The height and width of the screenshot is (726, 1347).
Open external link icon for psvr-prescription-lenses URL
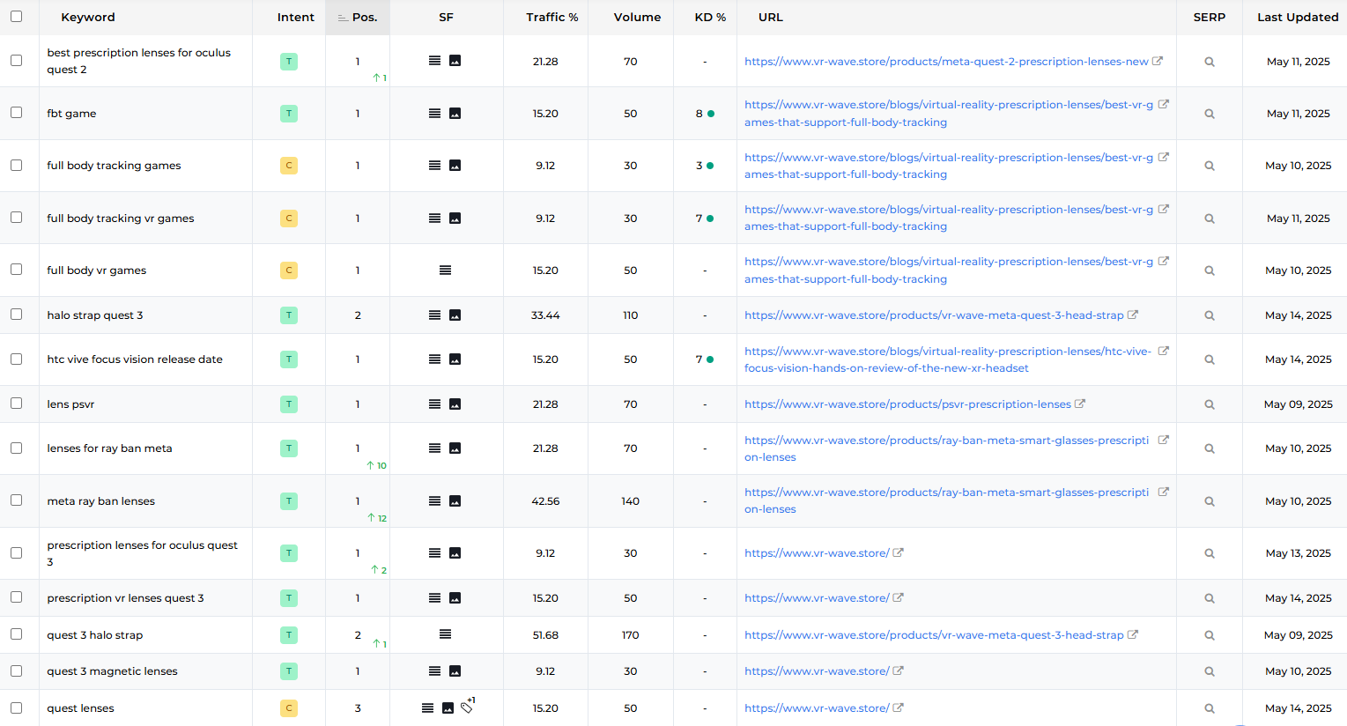1080,404
